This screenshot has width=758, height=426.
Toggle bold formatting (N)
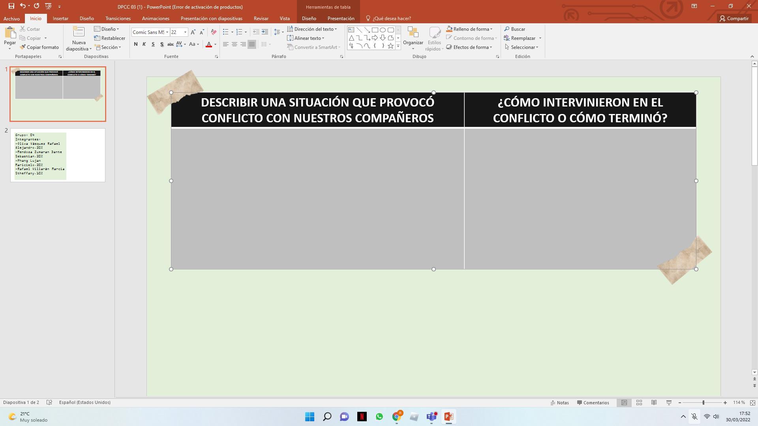point(136,44)
